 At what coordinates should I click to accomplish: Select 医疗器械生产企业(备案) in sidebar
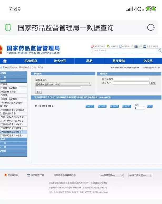coord(14,128)
